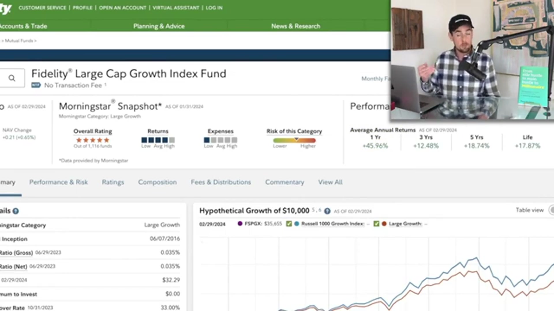Click the FSPGX $35,655 legend value
Image resolution: width=554 pixels, height=311 pixels.
[x=273, y=224]
